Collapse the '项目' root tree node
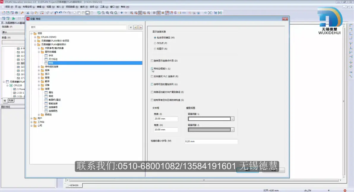Screen dimensions: 354x192 [x=31, y=33]
